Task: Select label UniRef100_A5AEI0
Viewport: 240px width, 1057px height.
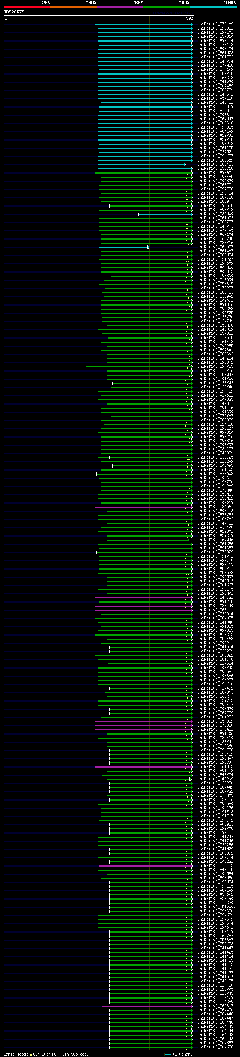Action: click(215, 99)
